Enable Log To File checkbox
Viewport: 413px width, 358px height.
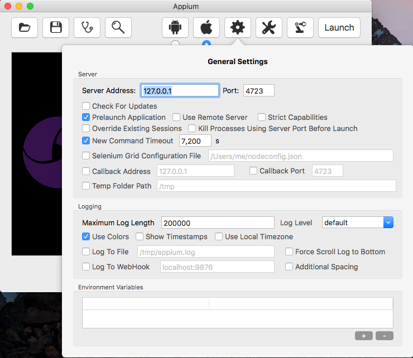point(86,251)
